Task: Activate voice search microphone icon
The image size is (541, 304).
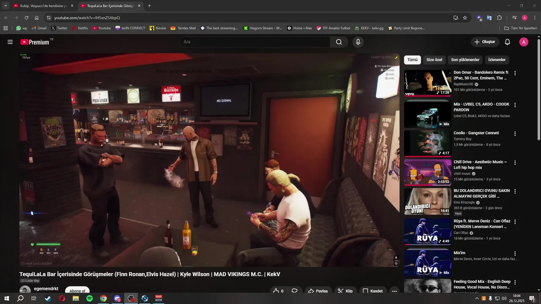Action: coord(358,42)
